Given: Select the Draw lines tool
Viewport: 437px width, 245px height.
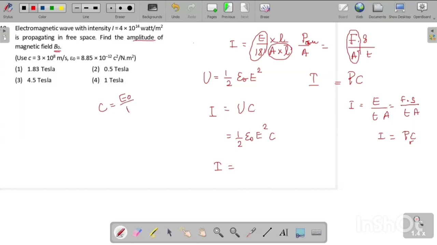Looking at the screenshot, I should [x=268, y=233].
